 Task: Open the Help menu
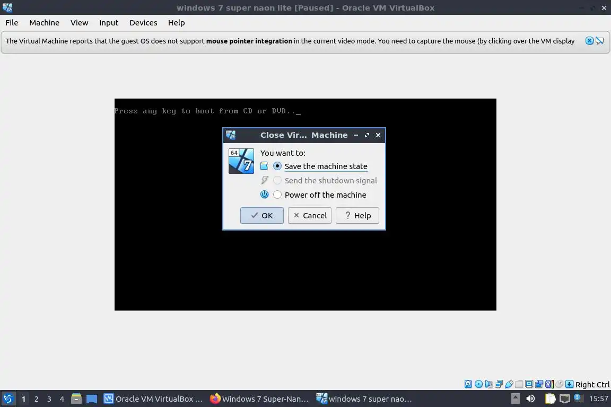176,23
